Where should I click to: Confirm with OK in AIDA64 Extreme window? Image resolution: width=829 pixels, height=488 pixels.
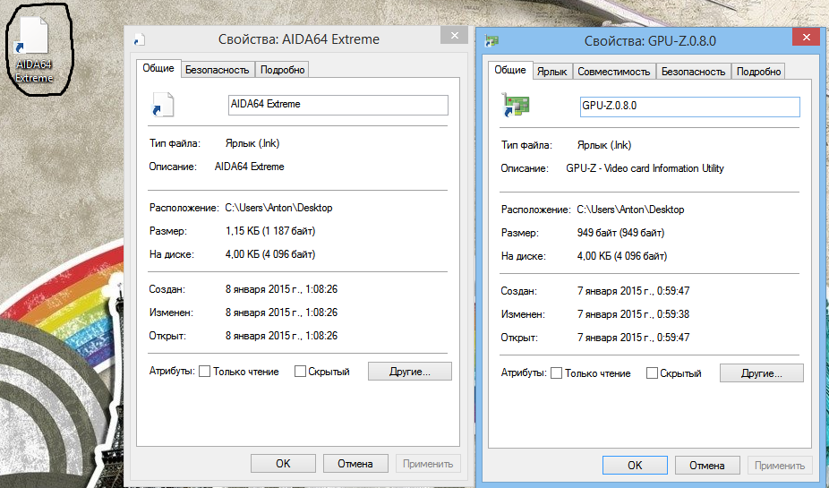pos(283,464)
